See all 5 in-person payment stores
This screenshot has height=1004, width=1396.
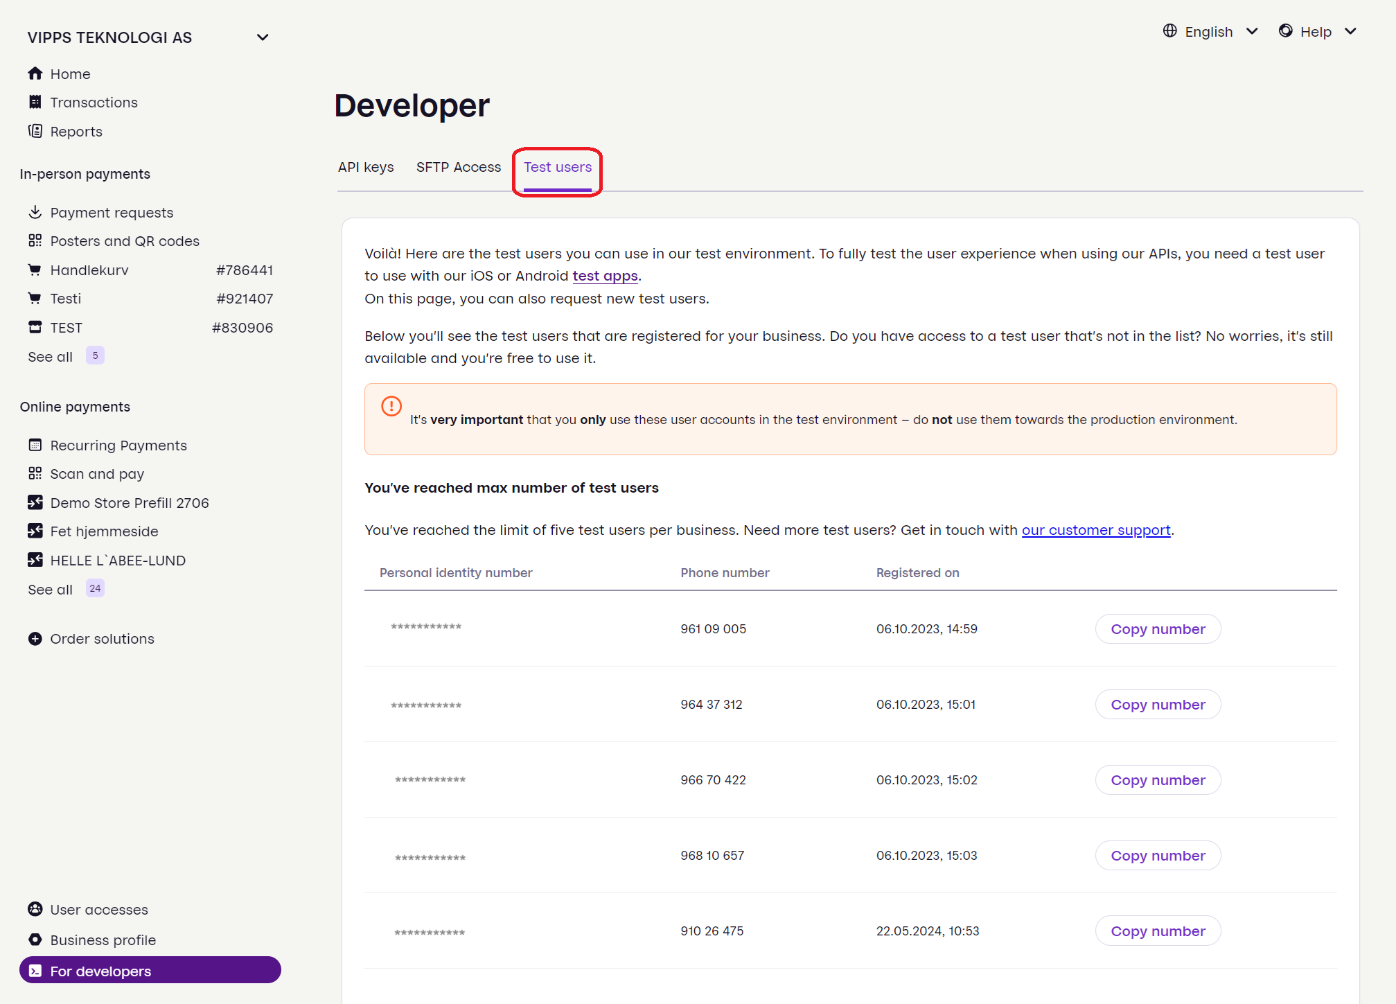(64, 355)
